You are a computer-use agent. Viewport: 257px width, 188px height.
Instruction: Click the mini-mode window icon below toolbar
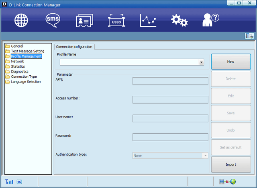pos(249,36)
